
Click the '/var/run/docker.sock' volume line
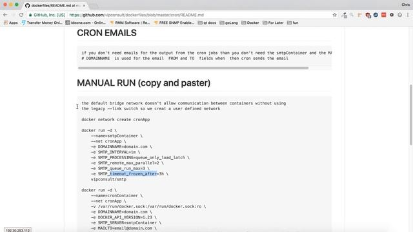148,206
